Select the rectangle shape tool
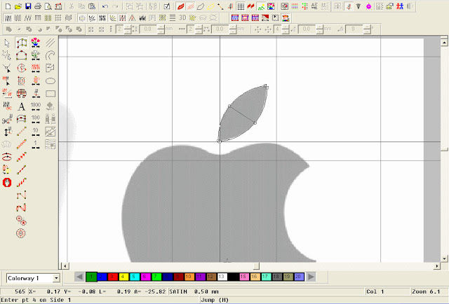 [x=51, y=94]
